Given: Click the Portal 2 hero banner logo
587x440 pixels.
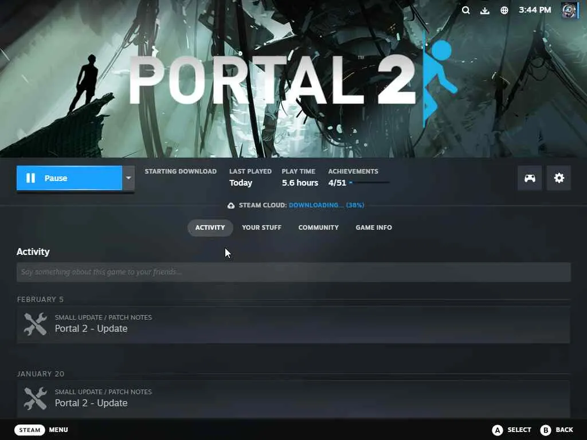Looking at the screenshot, I should [x=293, y=80].
